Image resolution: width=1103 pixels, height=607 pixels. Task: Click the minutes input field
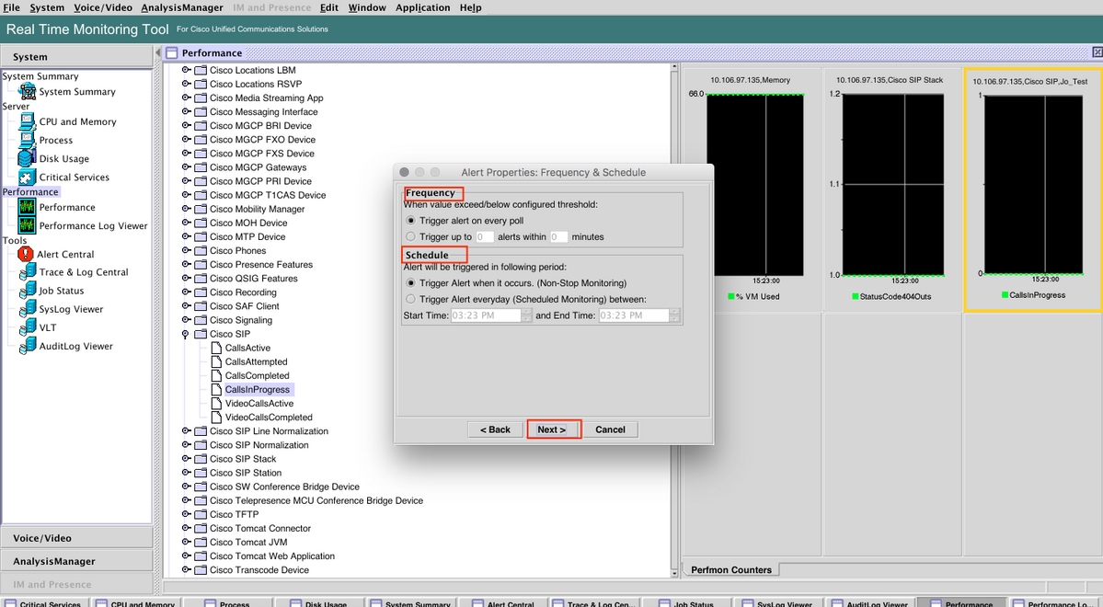coord(558,237)
